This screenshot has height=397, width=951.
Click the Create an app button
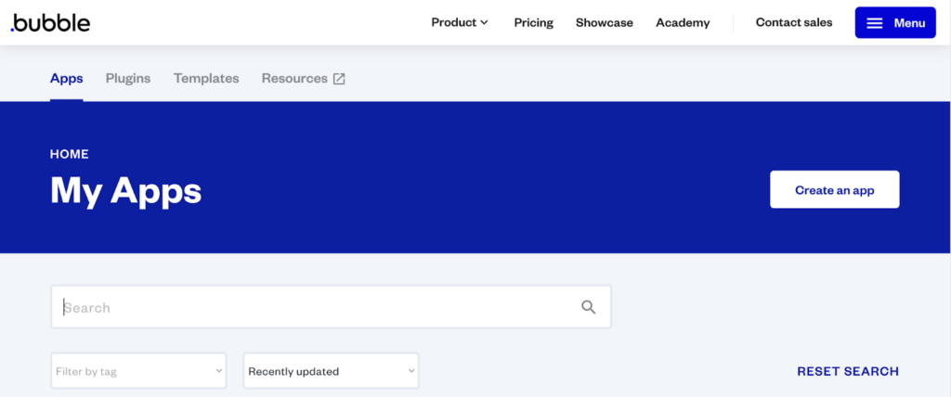pyautogui.click(x=835, y=190)
